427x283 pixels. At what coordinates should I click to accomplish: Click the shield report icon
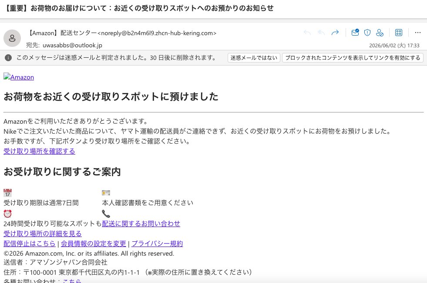click(x=367, y=33)
